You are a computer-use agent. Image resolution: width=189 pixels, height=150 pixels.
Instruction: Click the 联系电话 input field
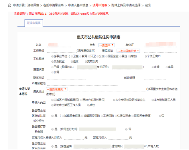[66, 78]
